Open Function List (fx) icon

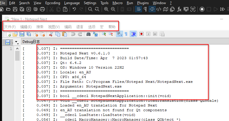pyautogui.click(x=179, y=9)
